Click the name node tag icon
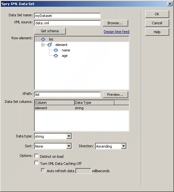Viewport: 174px width, 192px height. [56, 50]
